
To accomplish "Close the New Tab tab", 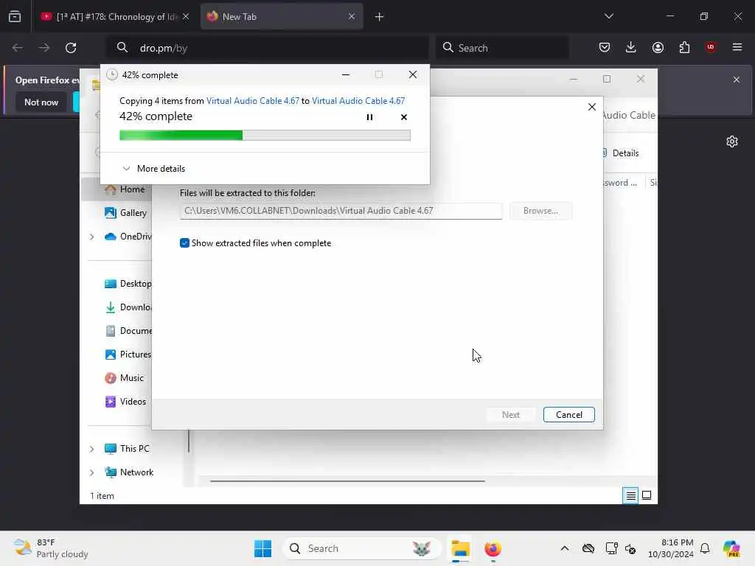I will (352, 17).
